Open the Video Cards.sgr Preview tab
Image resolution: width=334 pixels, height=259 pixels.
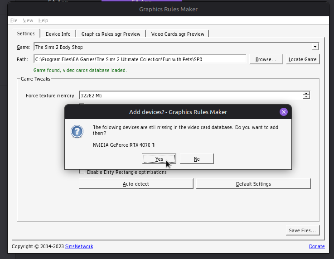[x=178, y=34]
